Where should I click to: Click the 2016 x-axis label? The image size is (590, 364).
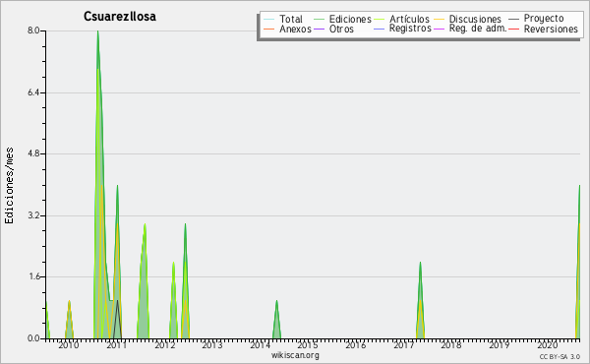pos(356,345)
